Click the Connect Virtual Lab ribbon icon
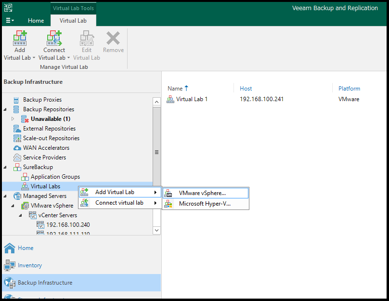The width and height of the screenshot is (389, 301). tap(54, 38)
